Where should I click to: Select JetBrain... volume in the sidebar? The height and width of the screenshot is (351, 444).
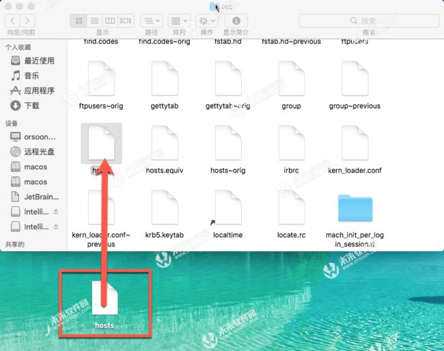click(x=35, y=197)
